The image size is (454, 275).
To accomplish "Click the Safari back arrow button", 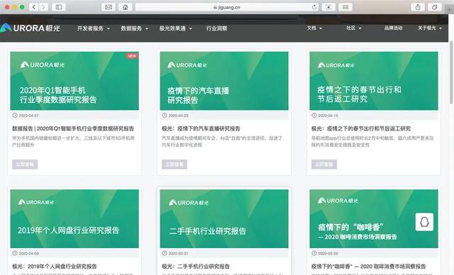I will click(x=34, y=7).
